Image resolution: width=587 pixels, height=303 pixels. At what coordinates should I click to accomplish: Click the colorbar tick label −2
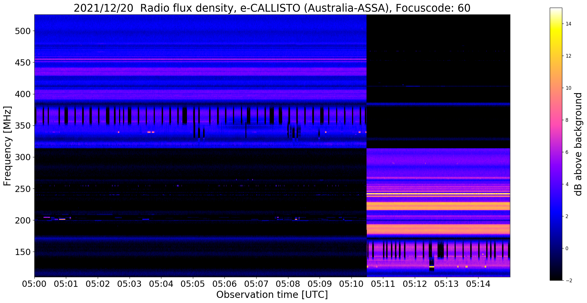pyautogui.click(x=569, y=281)
